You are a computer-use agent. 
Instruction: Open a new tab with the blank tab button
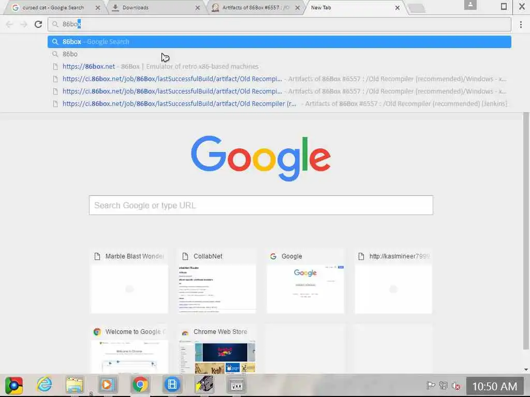(417, 8)
